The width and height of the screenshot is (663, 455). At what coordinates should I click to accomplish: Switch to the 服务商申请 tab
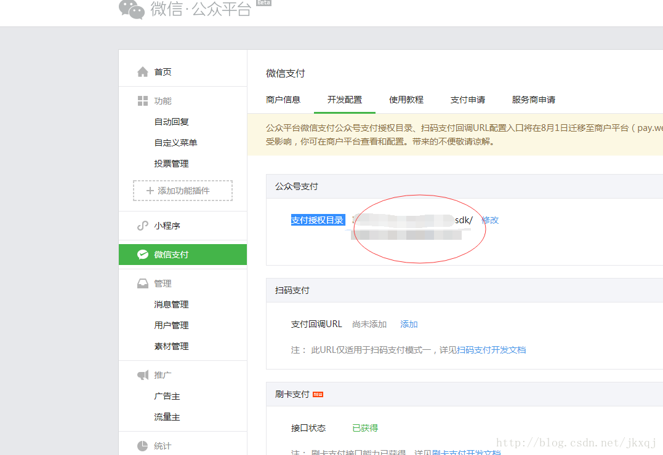(x=534, y=100)
